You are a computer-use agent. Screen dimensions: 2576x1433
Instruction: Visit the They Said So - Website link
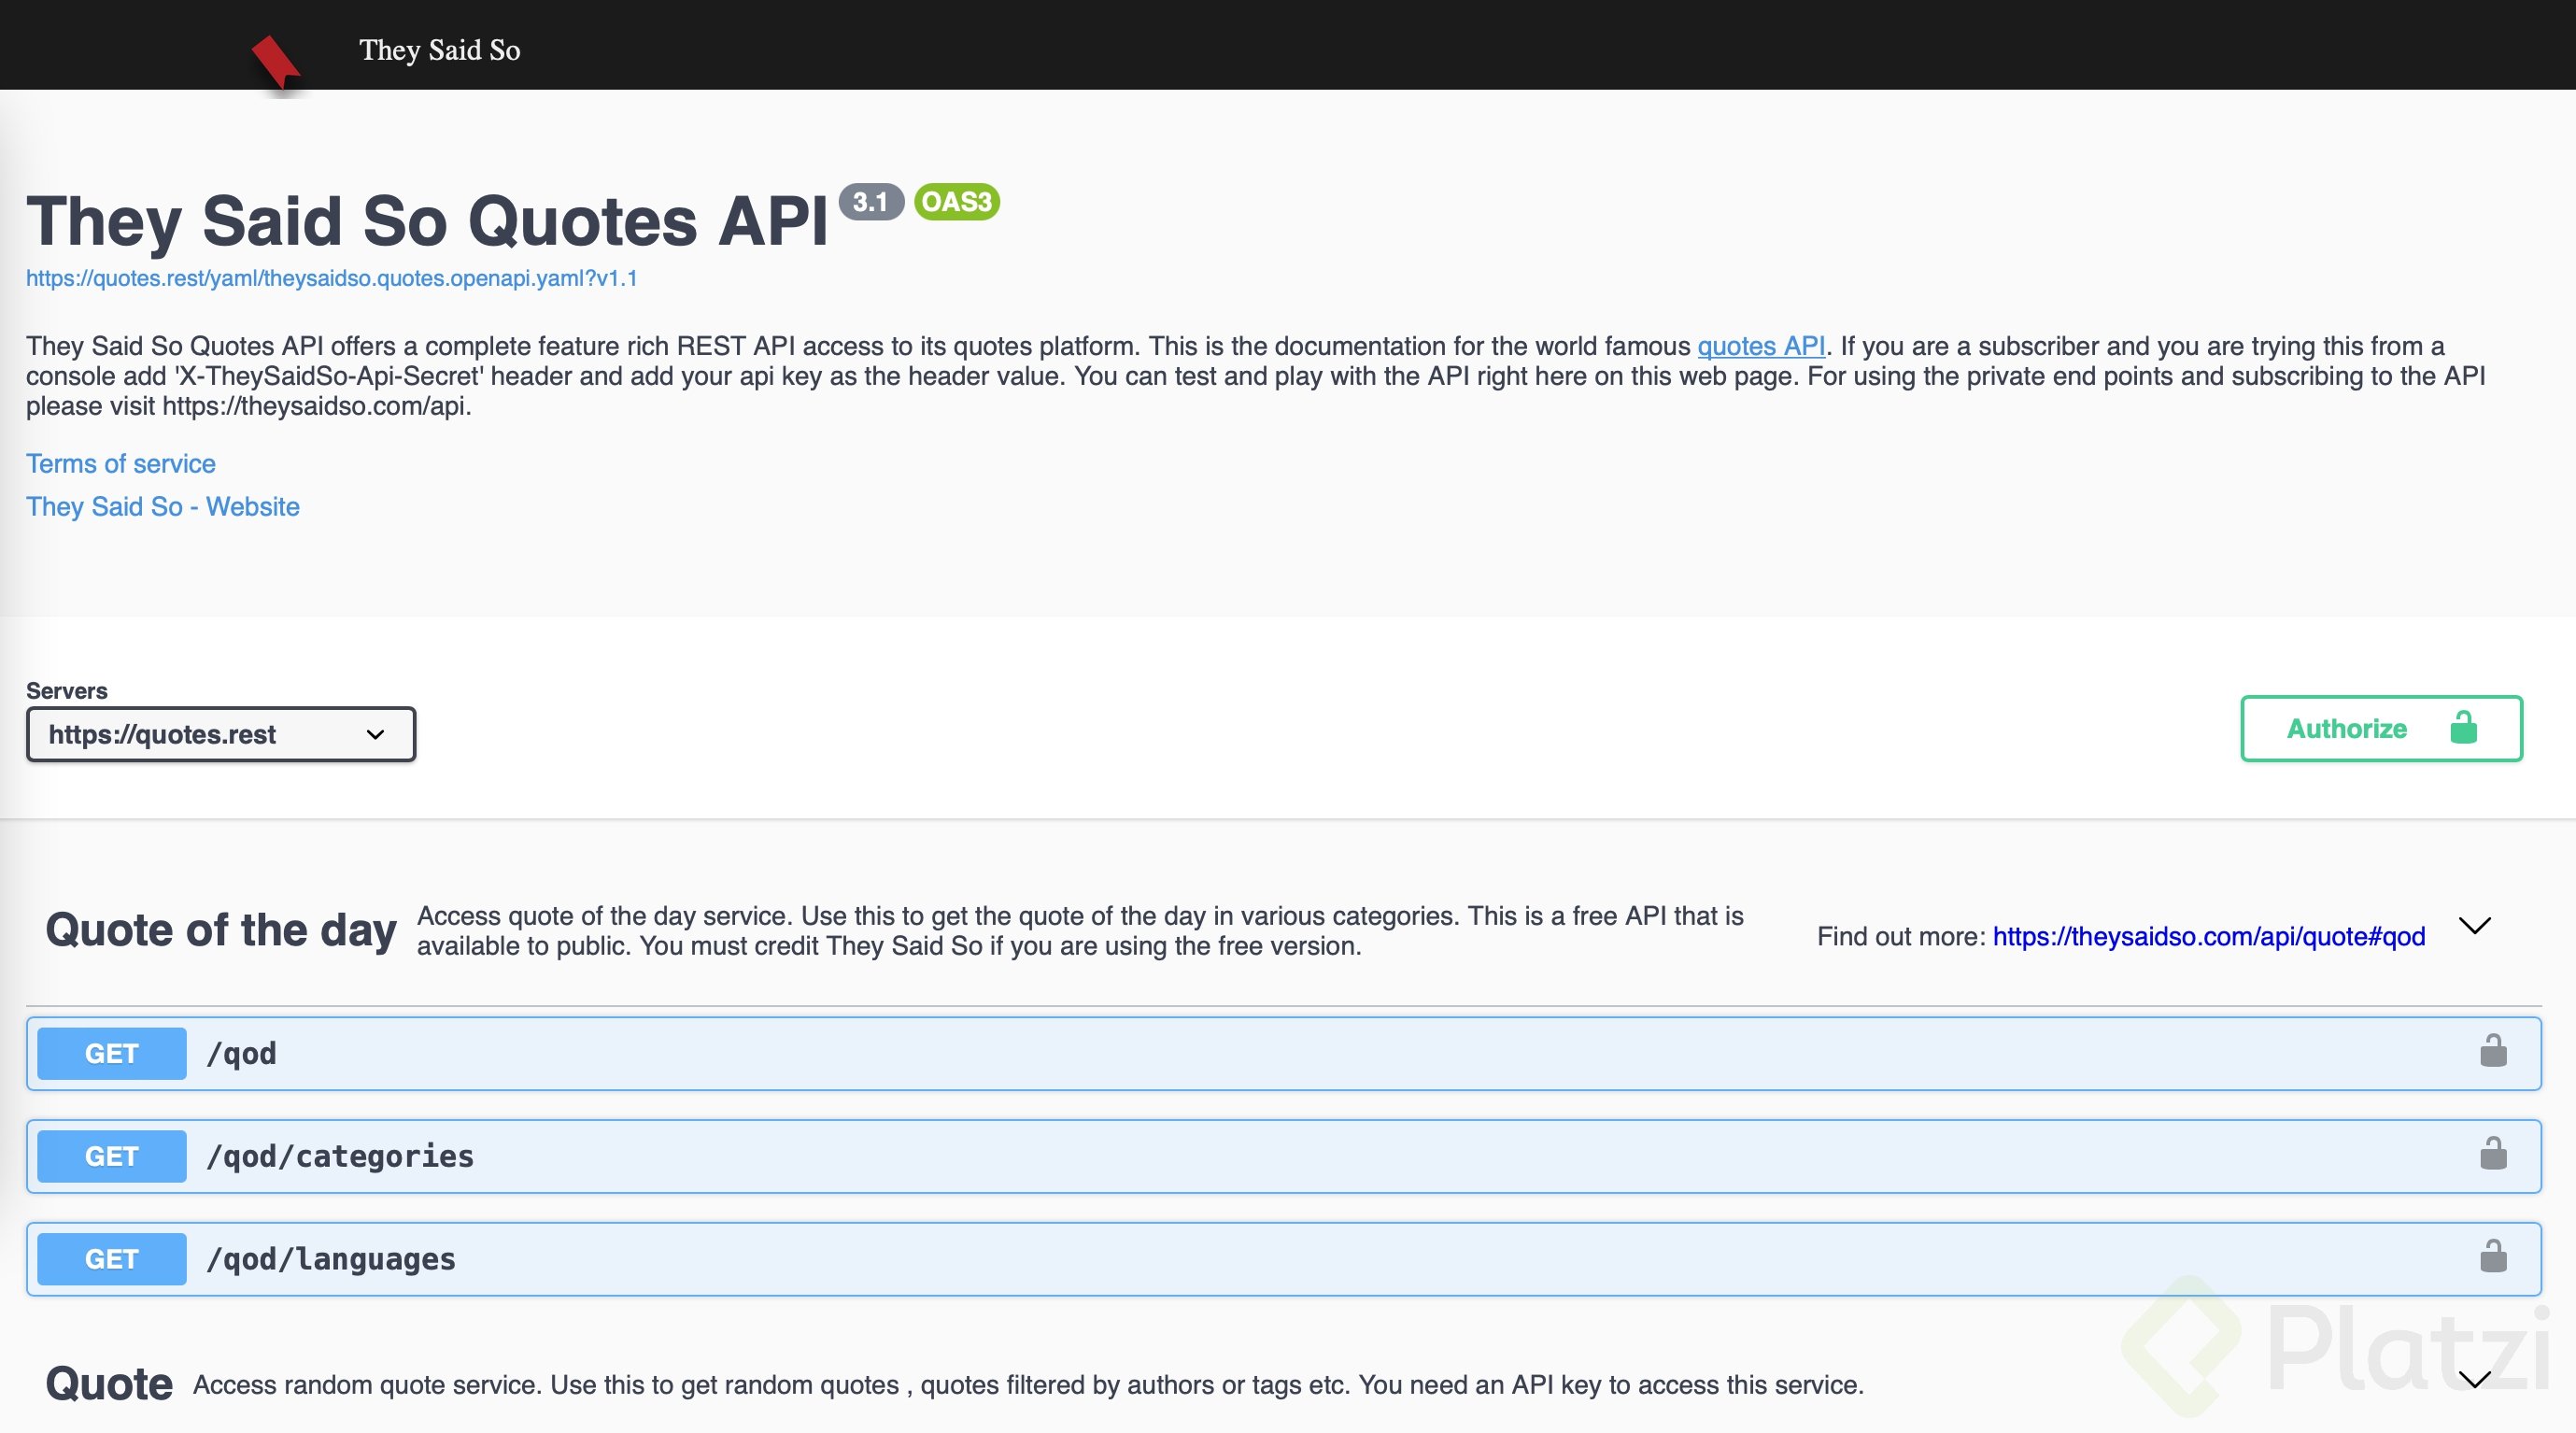pos(162,507)
